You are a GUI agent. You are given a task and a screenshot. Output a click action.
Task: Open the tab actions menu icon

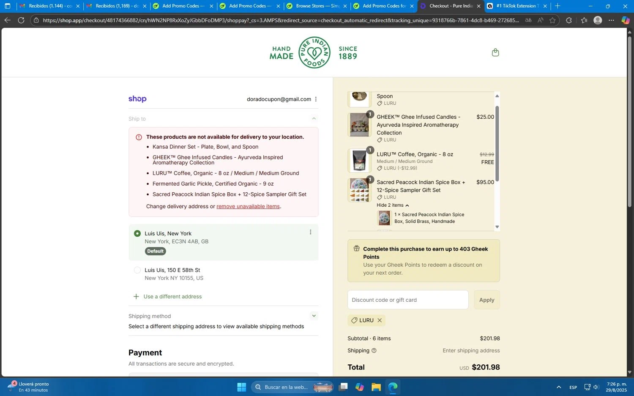(x=7, y=6)
